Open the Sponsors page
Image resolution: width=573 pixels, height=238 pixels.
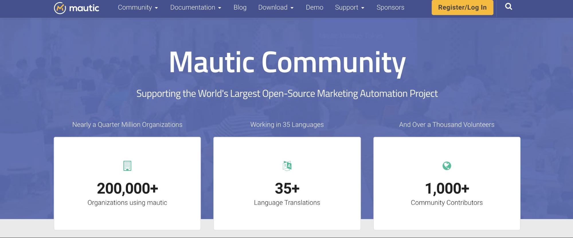point(390,7)
